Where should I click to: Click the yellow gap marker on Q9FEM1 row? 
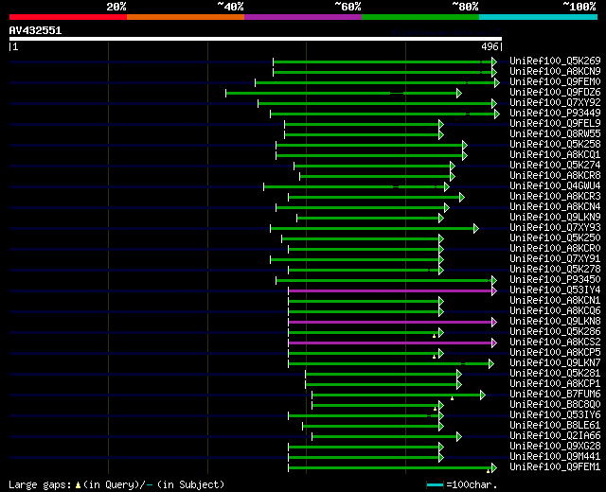coord(489,471)
